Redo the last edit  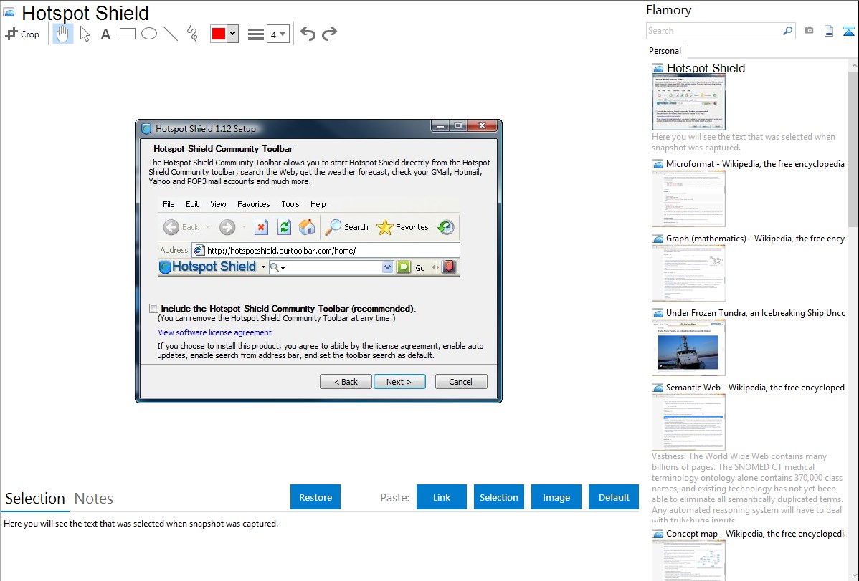coord(329,34)
